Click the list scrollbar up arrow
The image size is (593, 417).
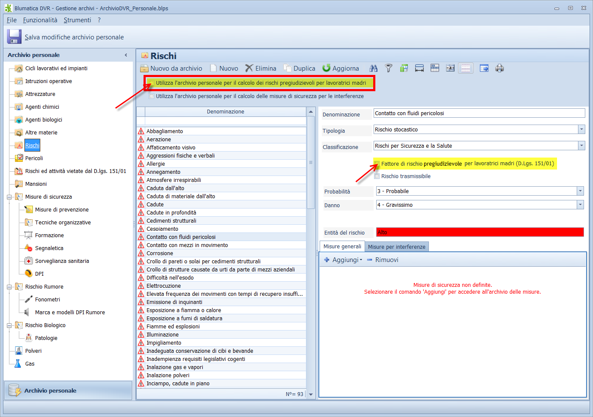tap(311, 112)
